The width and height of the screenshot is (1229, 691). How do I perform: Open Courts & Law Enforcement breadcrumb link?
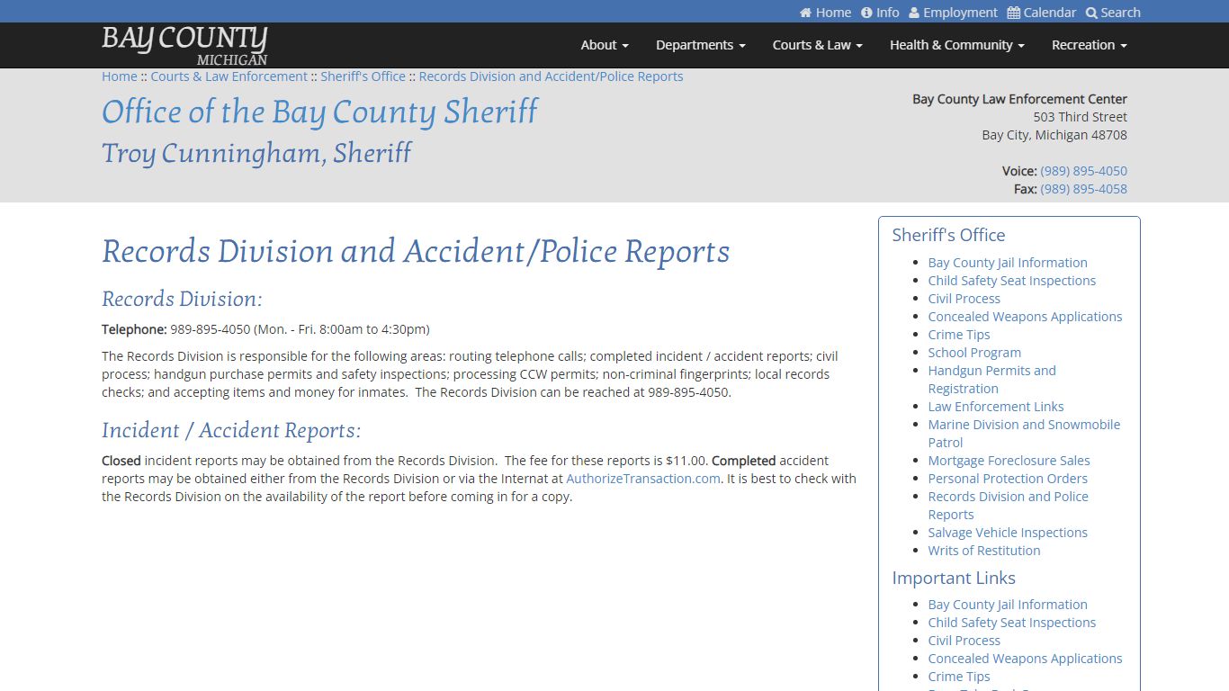229,76
